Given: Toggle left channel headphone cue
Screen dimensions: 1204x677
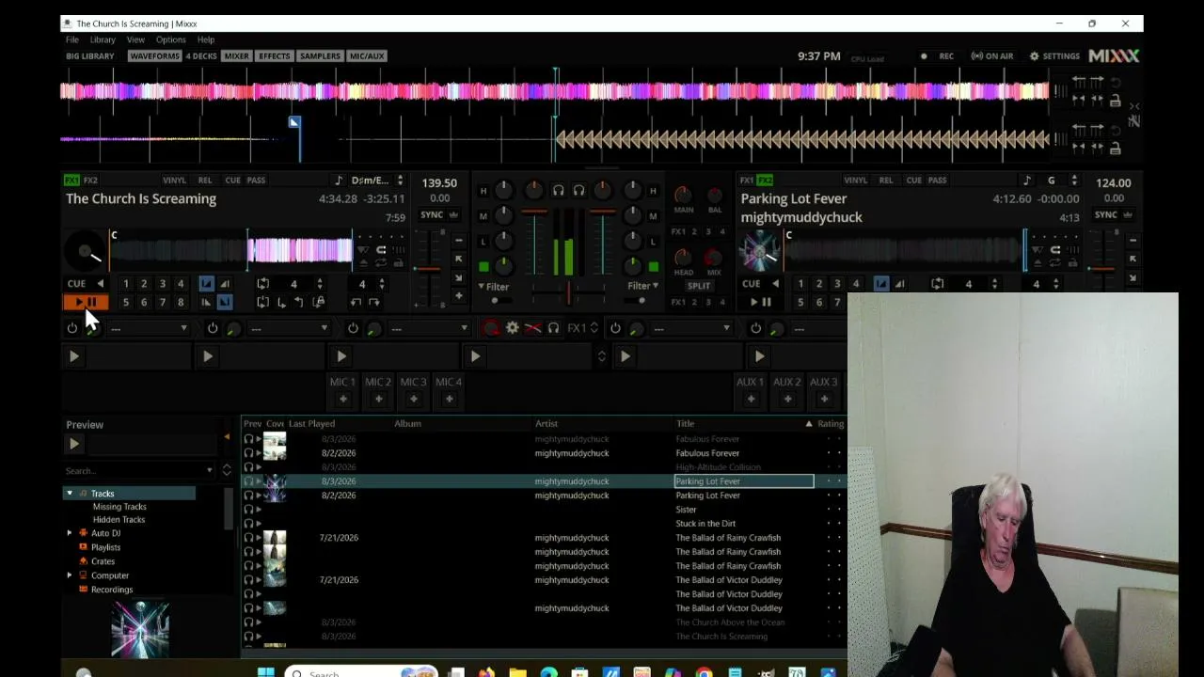Looking at the screenshot, I should (558, 191).
